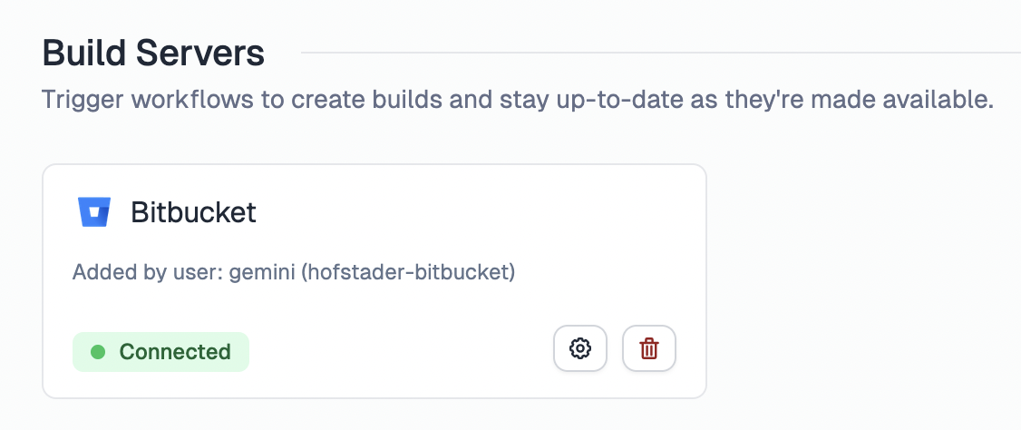Click the 'Added by user' line

(294, 272)
